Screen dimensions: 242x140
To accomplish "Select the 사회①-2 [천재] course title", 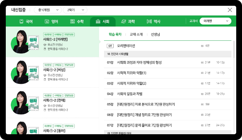I will [54, 100].
